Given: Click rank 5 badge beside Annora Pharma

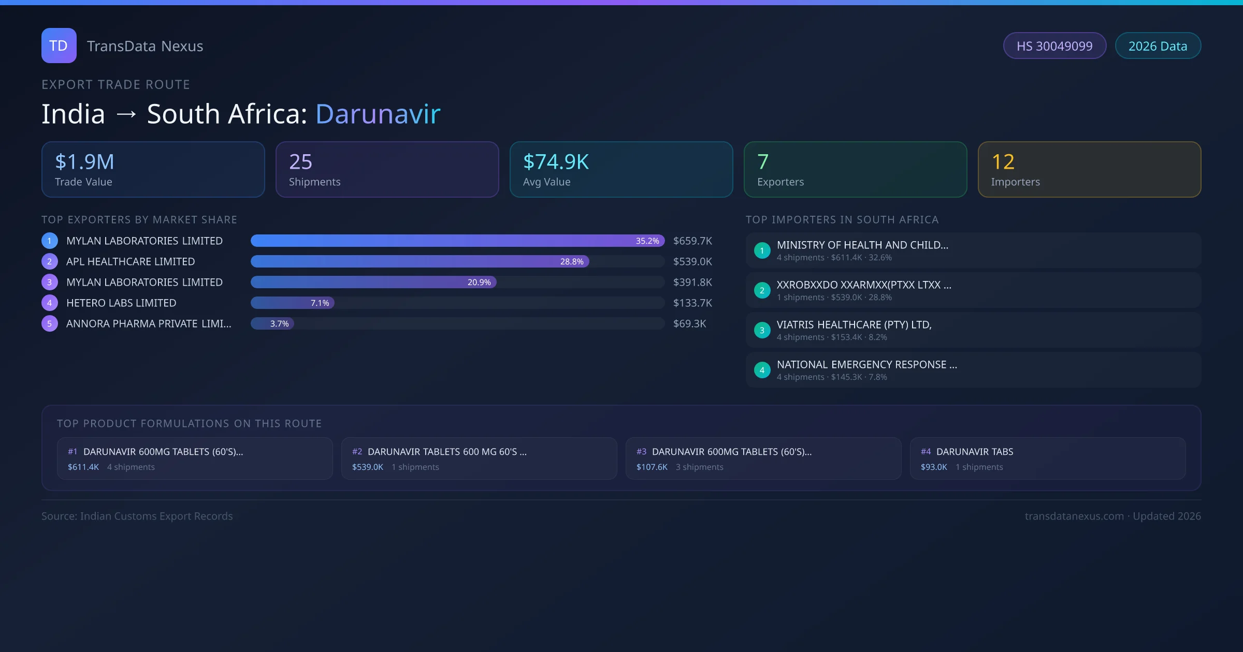Looking at the screenshot, I should (50, 323).
